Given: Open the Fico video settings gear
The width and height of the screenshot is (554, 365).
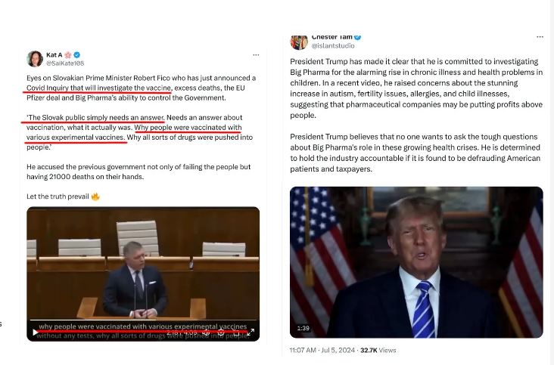Looking at the screenshot, I should pyautogui.click(x=221, y=333).
